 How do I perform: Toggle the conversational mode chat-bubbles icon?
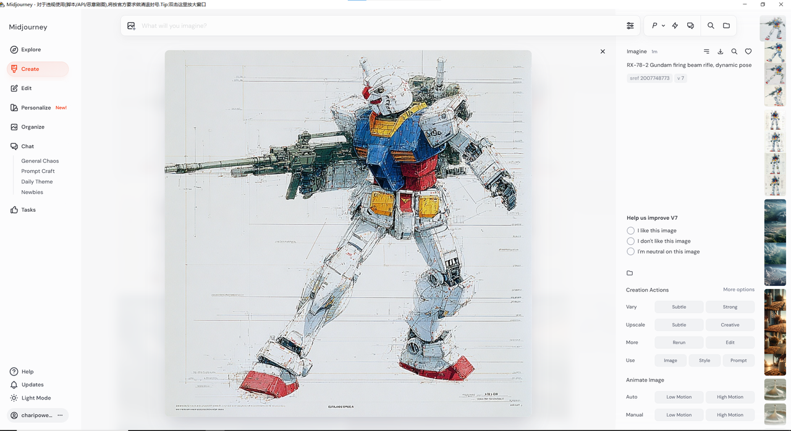coord(690,26)
